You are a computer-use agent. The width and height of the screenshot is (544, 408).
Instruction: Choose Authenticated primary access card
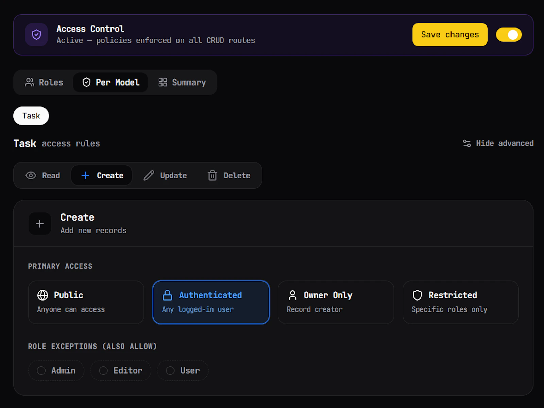coord(211,302)
